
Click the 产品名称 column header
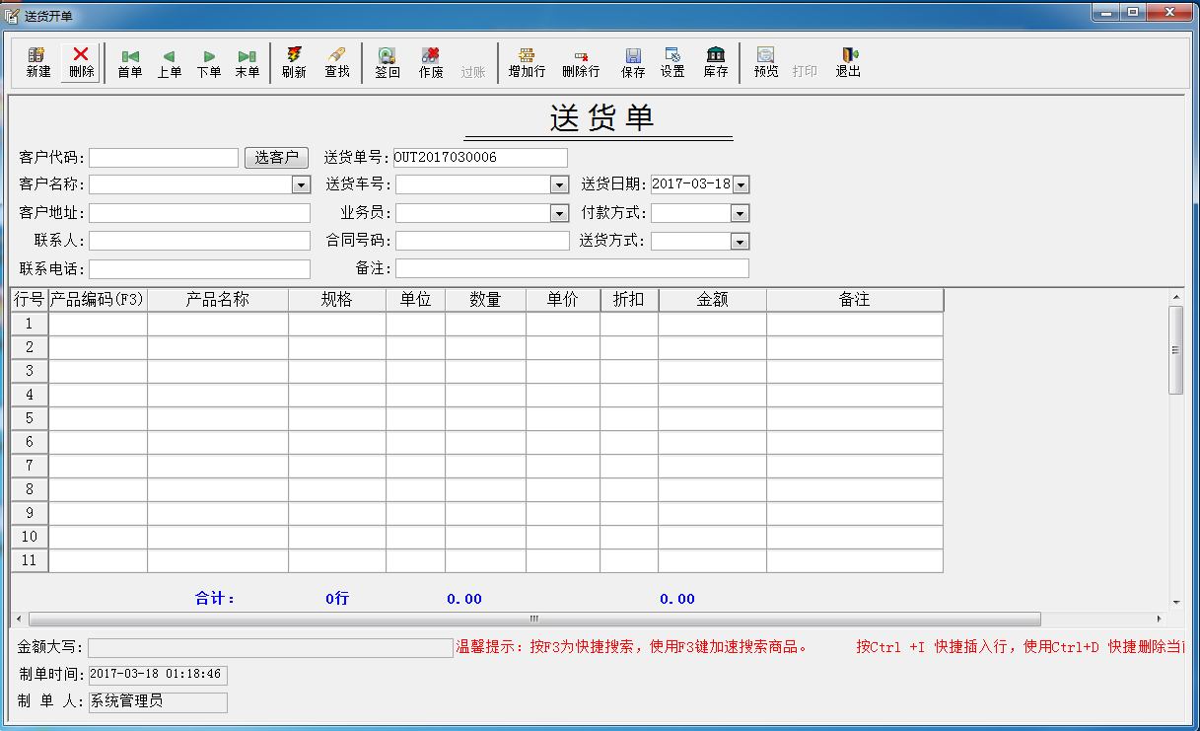click(218, 300)
